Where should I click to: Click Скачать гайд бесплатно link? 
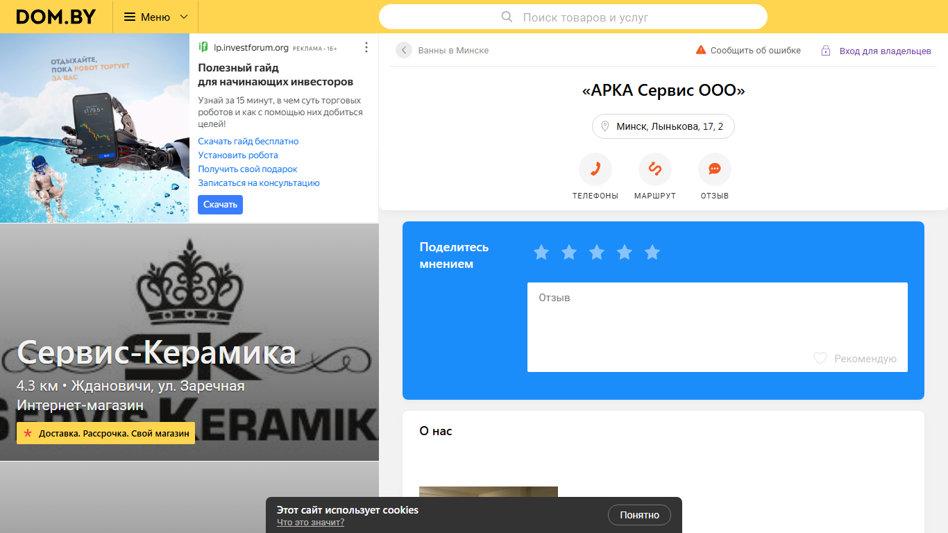tap(248, 141)
